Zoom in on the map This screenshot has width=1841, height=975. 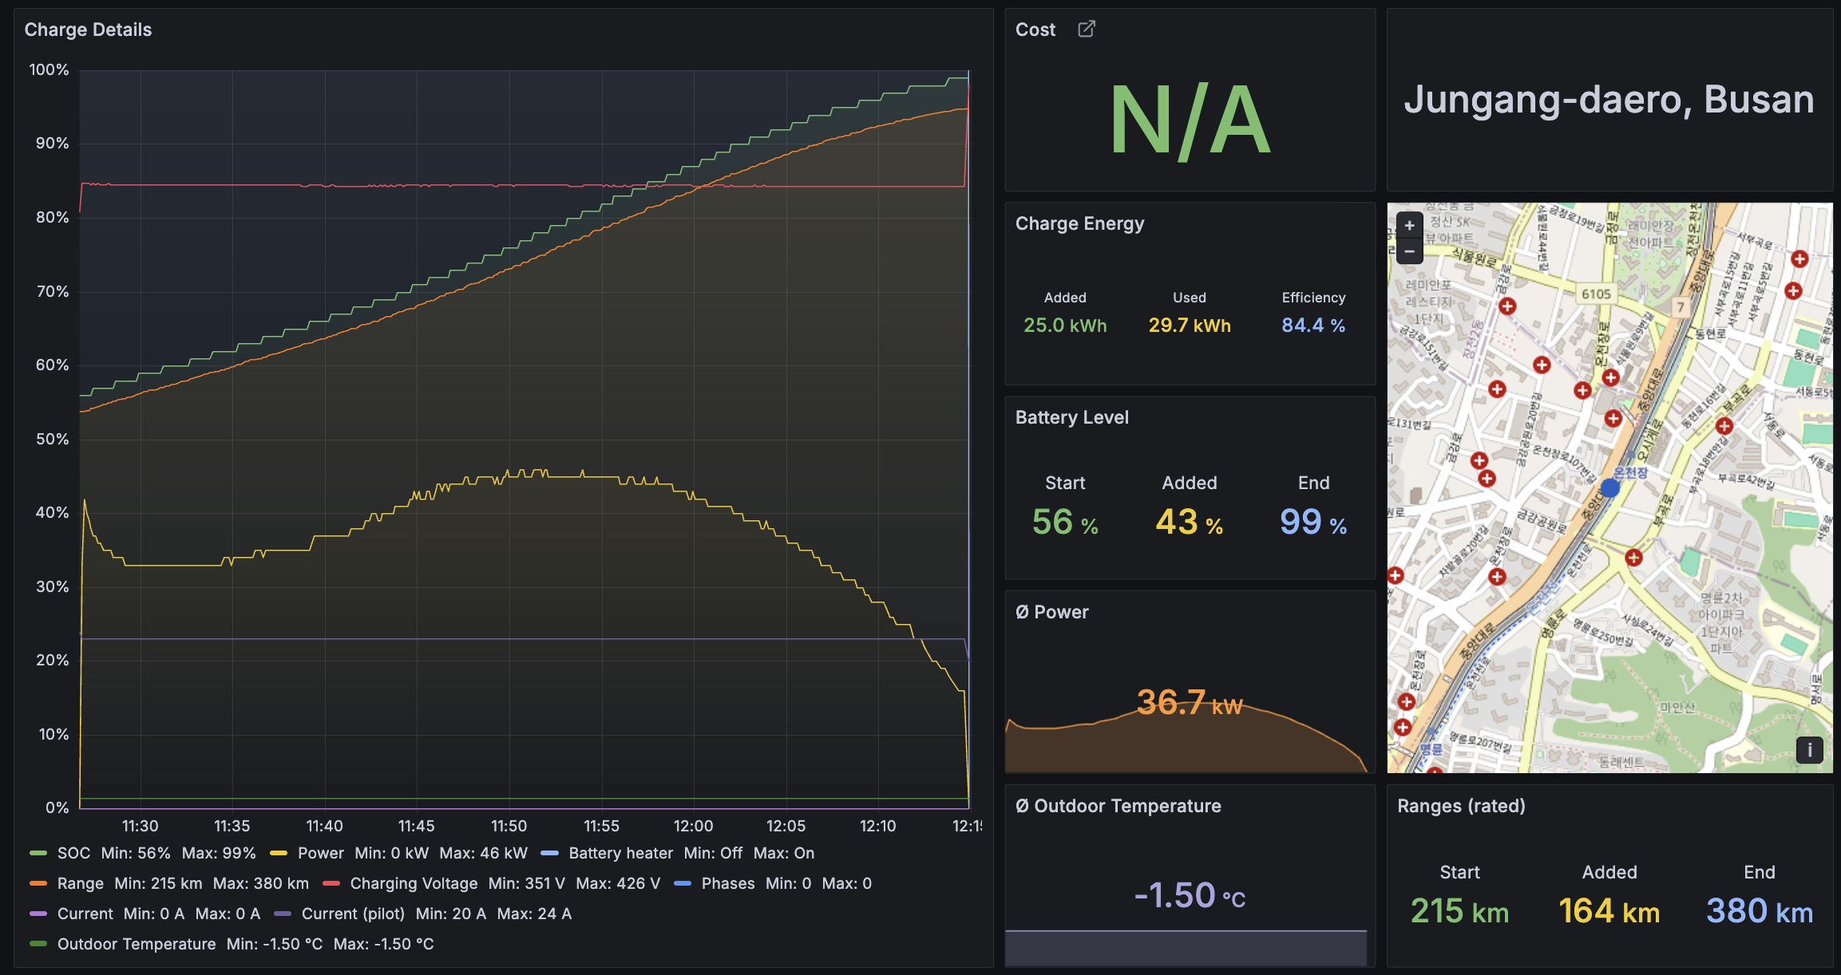(1409, 226)
